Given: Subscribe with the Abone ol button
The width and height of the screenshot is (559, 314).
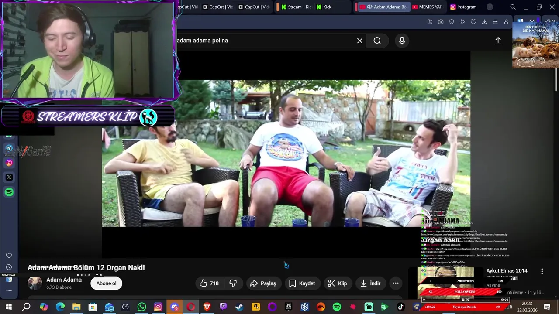Looking at the screenshot, I should (106, 283).
